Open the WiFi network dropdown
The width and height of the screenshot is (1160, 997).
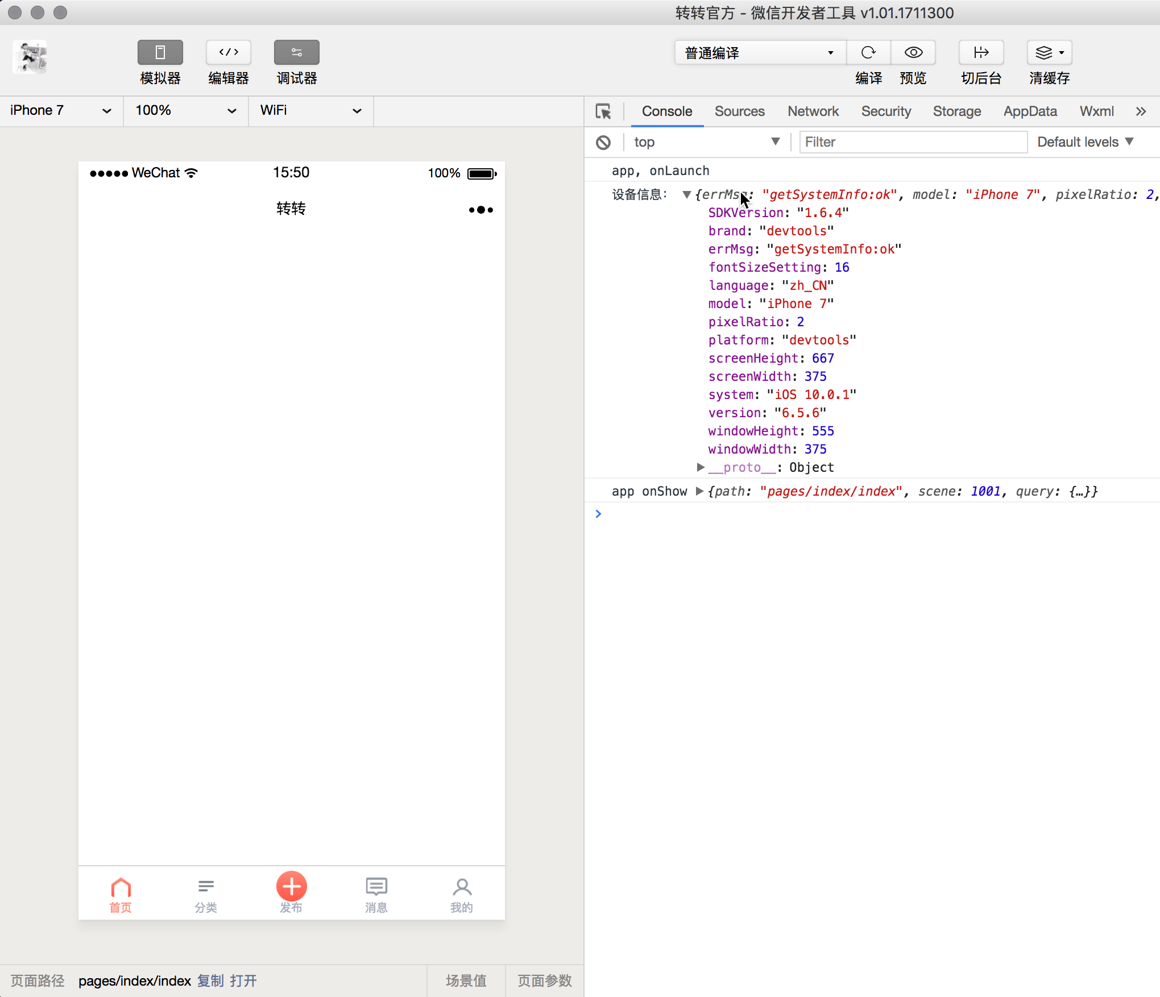click(311, 110)
